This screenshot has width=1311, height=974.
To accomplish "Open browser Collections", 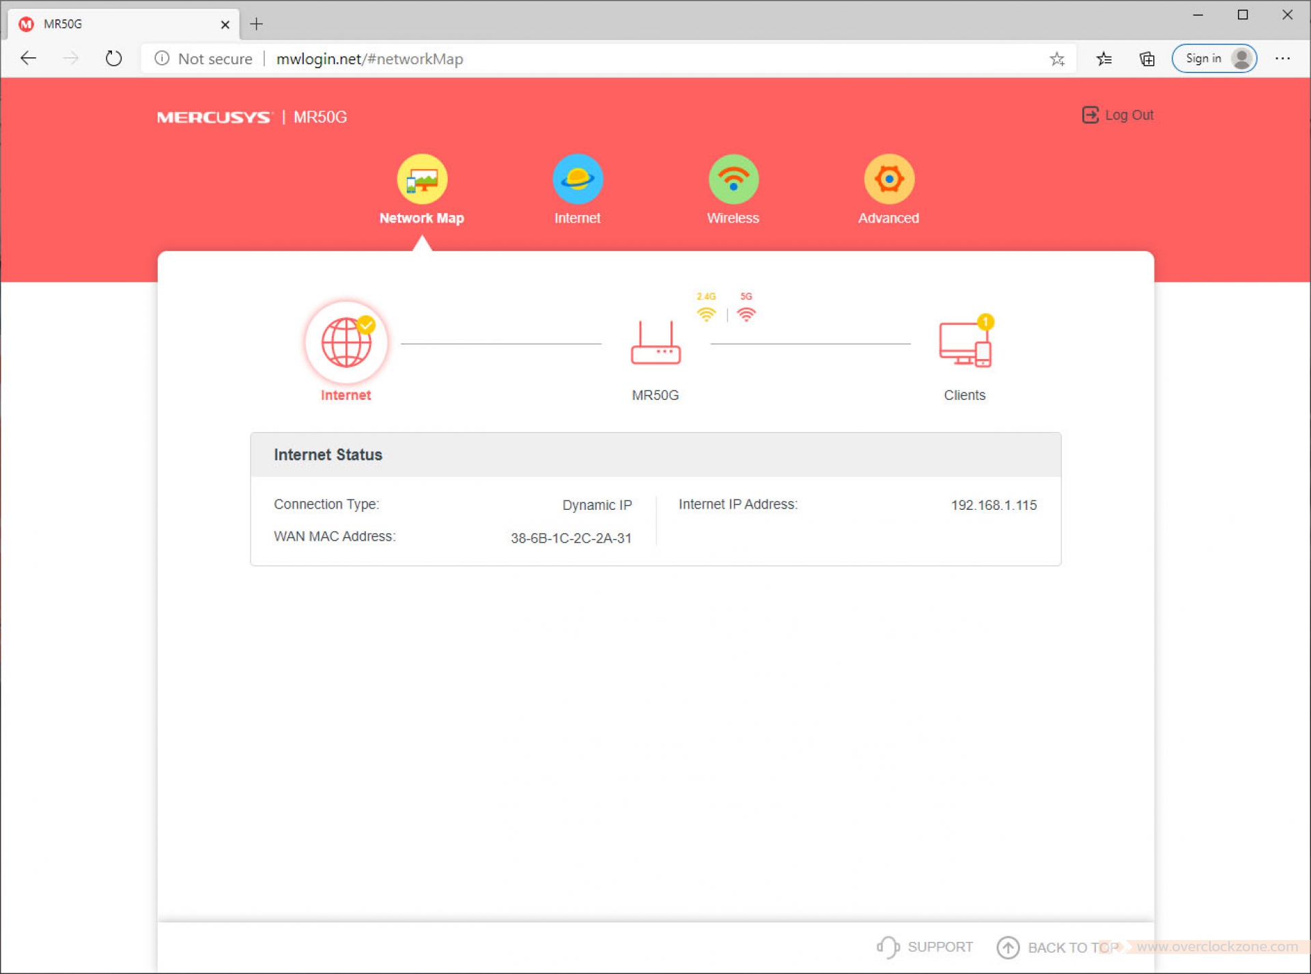I will [x=1147, y=59].
